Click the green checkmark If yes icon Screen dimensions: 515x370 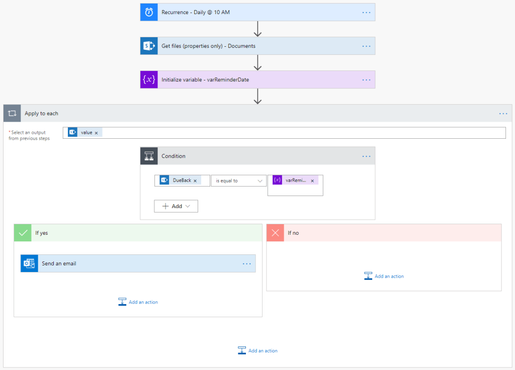pyautogui.click(x=23, y=233)
